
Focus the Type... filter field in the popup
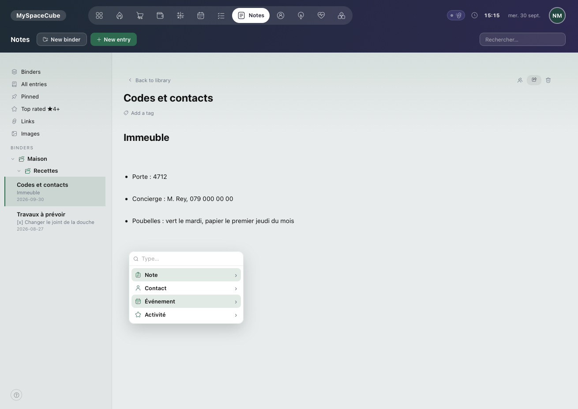click(x=186, y=259)
